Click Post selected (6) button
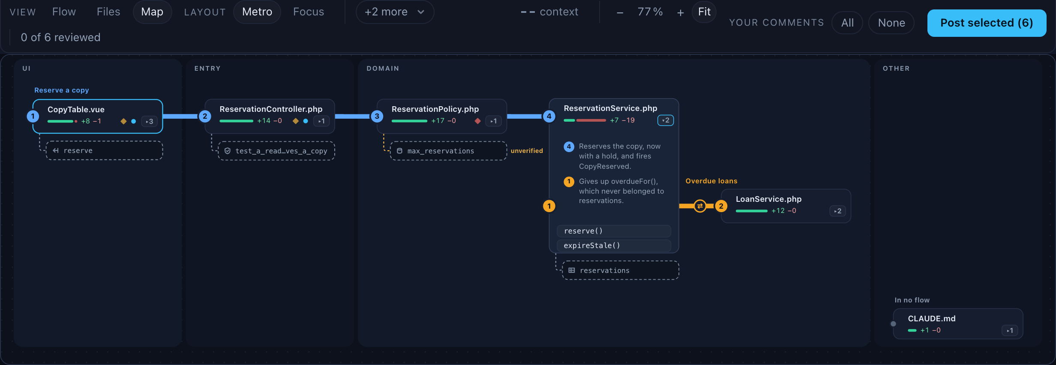Image resolution: width=1056 pixels, height=365 pixels. click(987, 23)
